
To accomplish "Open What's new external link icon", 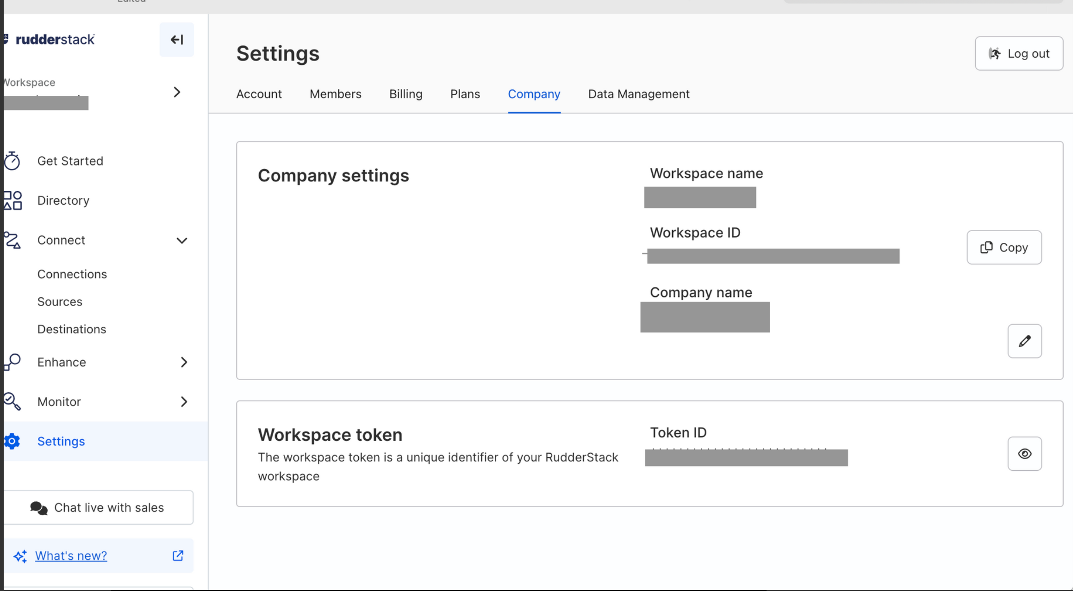I will [178, 555].
